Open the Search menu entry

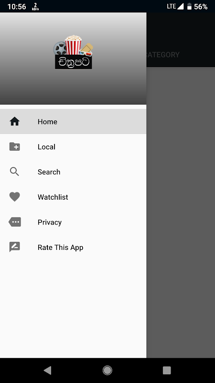coord(73,172)
